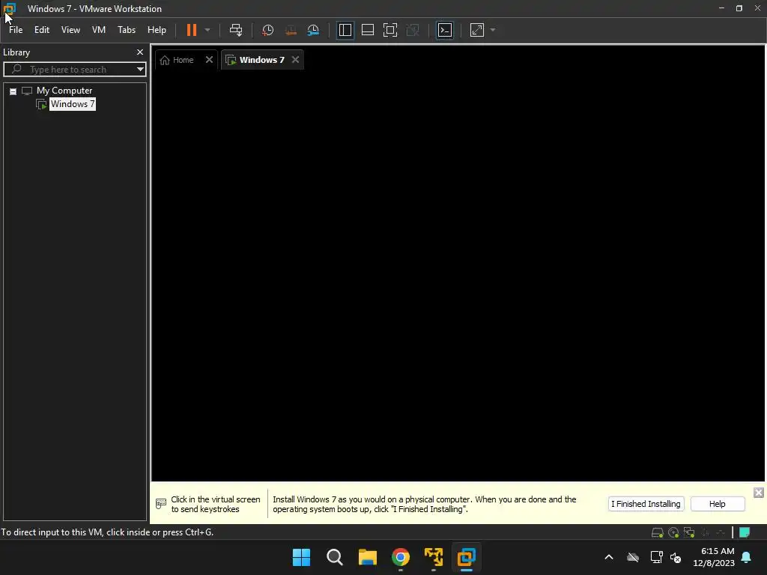Open the Edit menu
Screen dimensions: 767x575
42,30
